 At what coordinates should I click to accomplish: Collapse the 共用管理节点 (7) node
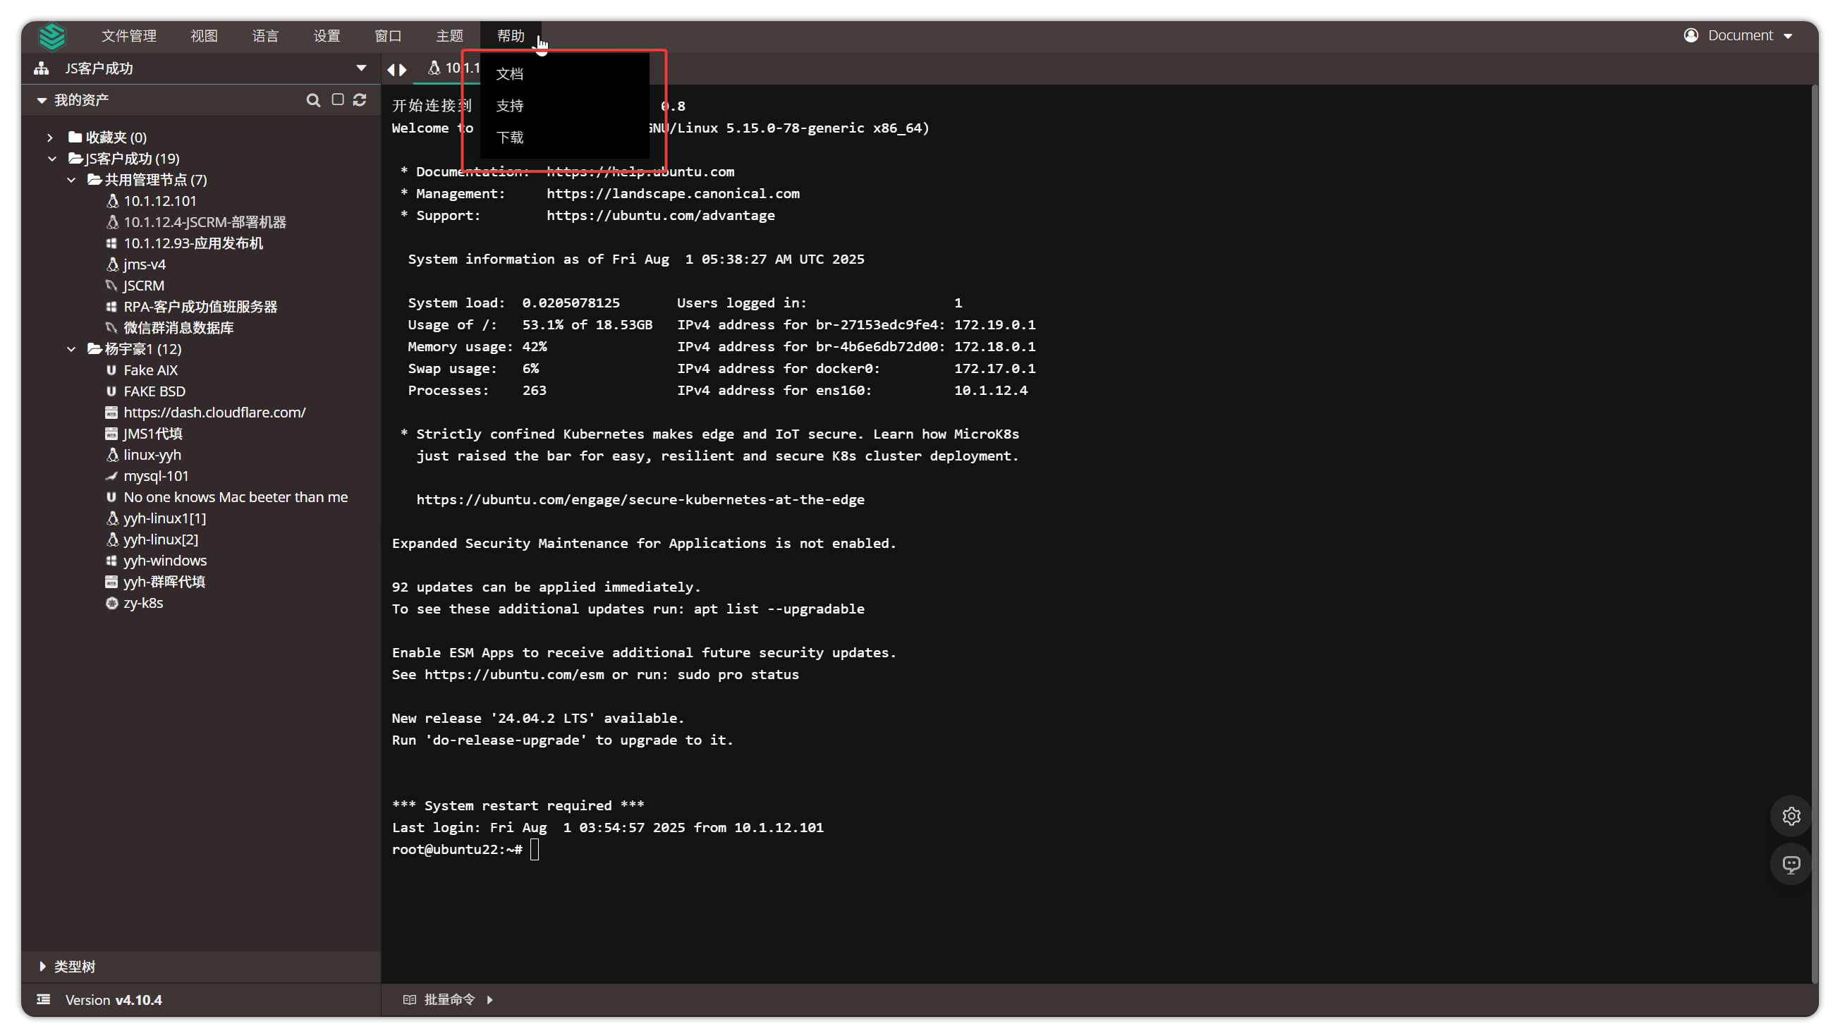(x=71, y=179)
